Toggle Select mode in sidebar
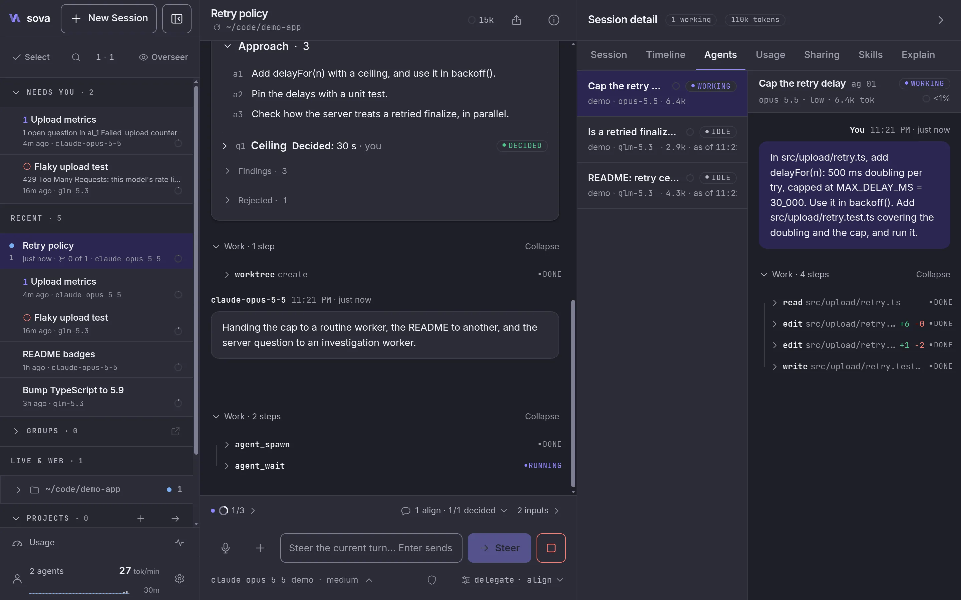The height and width of the screenshot is (600, 961). point(31,57)
